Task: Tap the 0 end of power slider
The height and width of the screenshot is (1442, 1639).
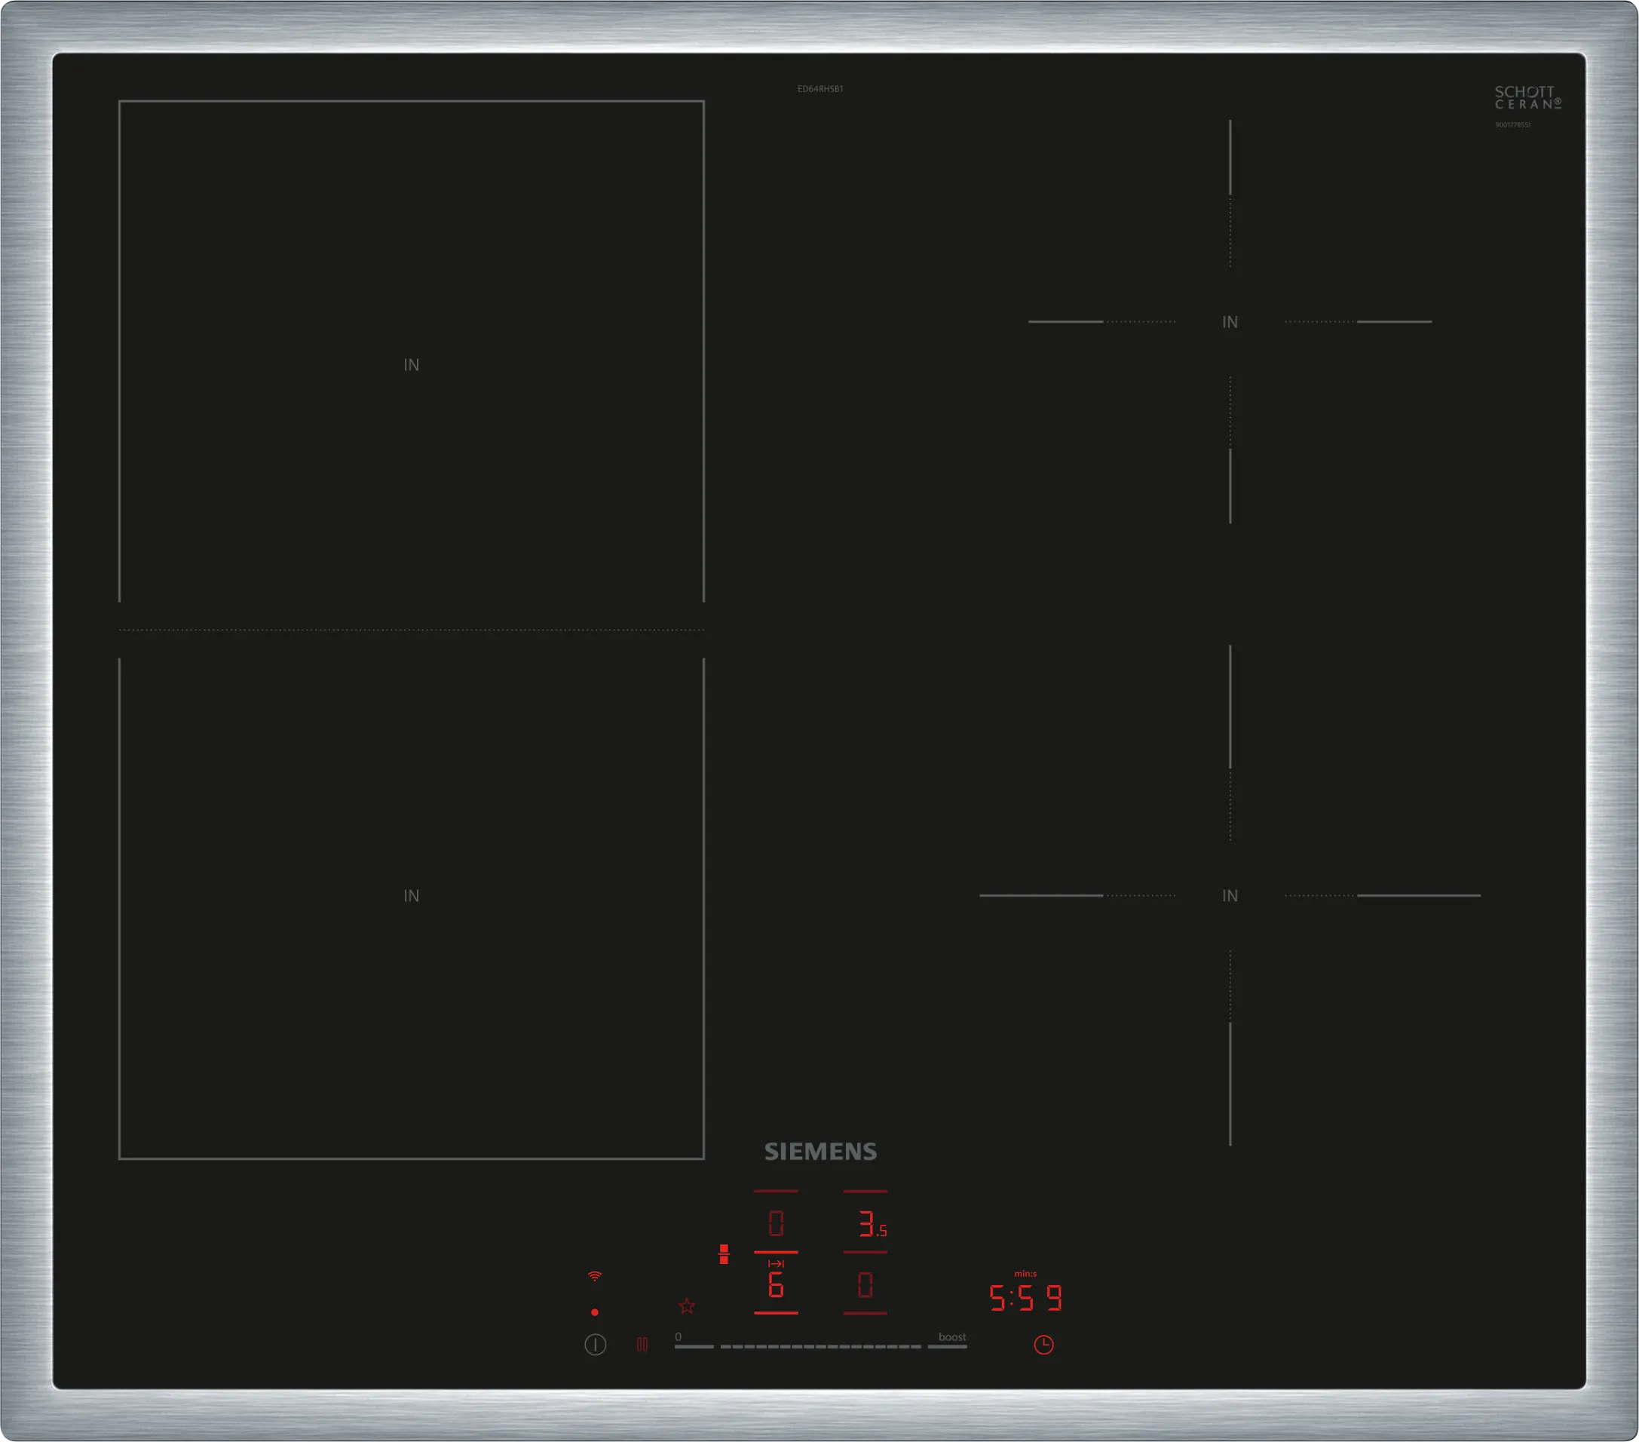Action: pos(694,1345)
